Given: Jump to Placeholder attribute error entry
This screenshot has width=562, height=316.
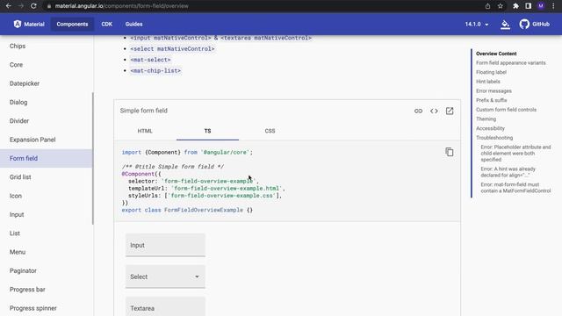Looking at the screenshot, I should pos(515,154).
